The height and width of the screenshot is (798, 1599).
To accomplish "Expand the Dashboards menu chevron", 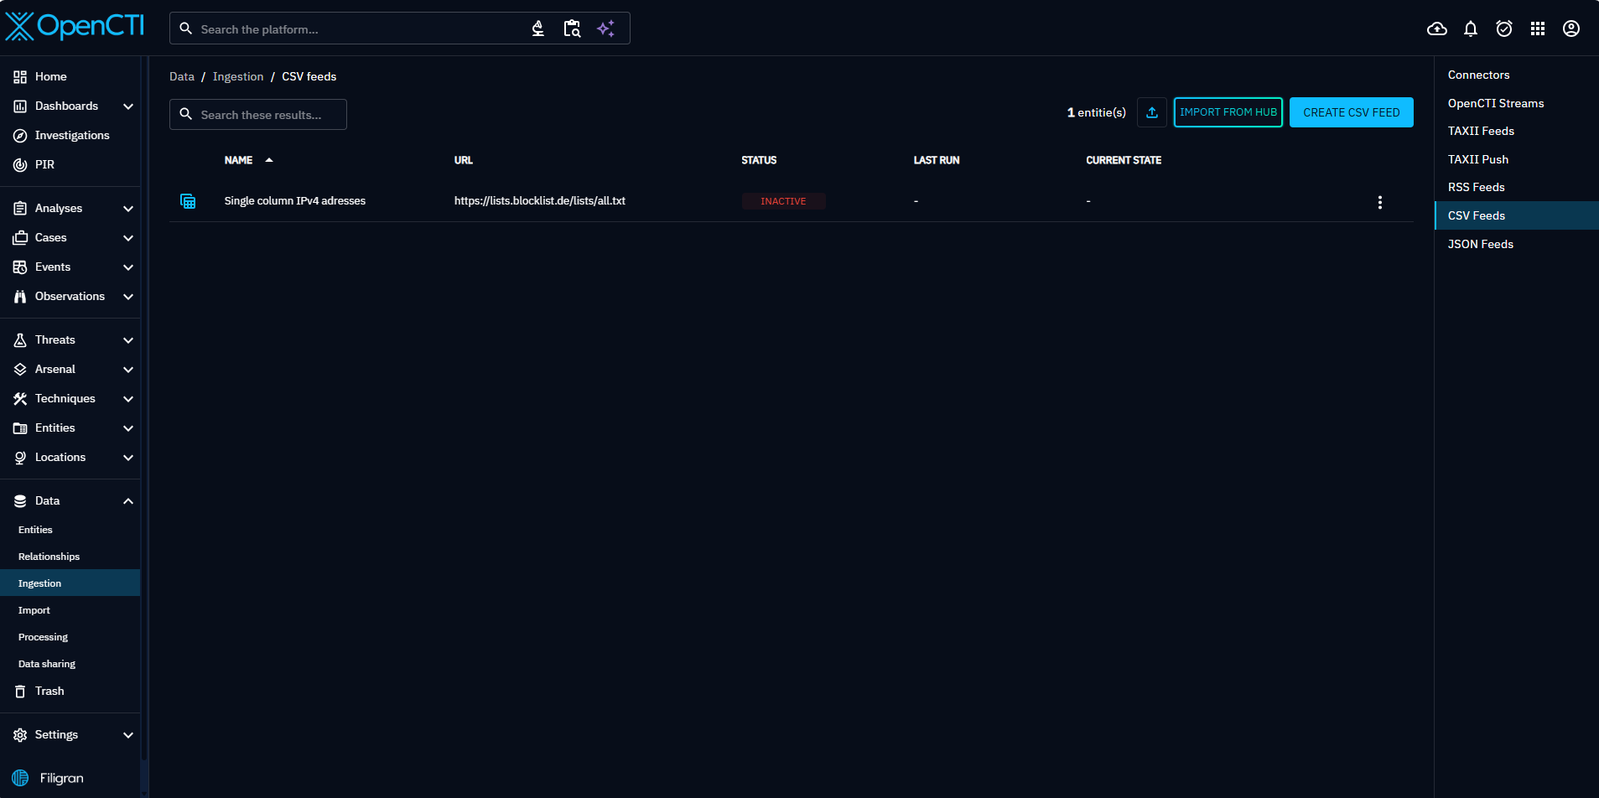I will coord(128,106).
